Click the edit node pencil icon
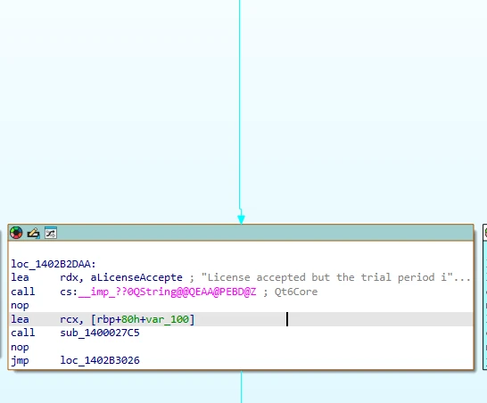The height and width of the screenshot is (403, 487). 34,233
